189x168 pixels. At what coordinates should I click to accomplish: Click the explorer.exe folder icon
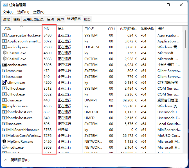pyautogui.click(x=4, y=106)
